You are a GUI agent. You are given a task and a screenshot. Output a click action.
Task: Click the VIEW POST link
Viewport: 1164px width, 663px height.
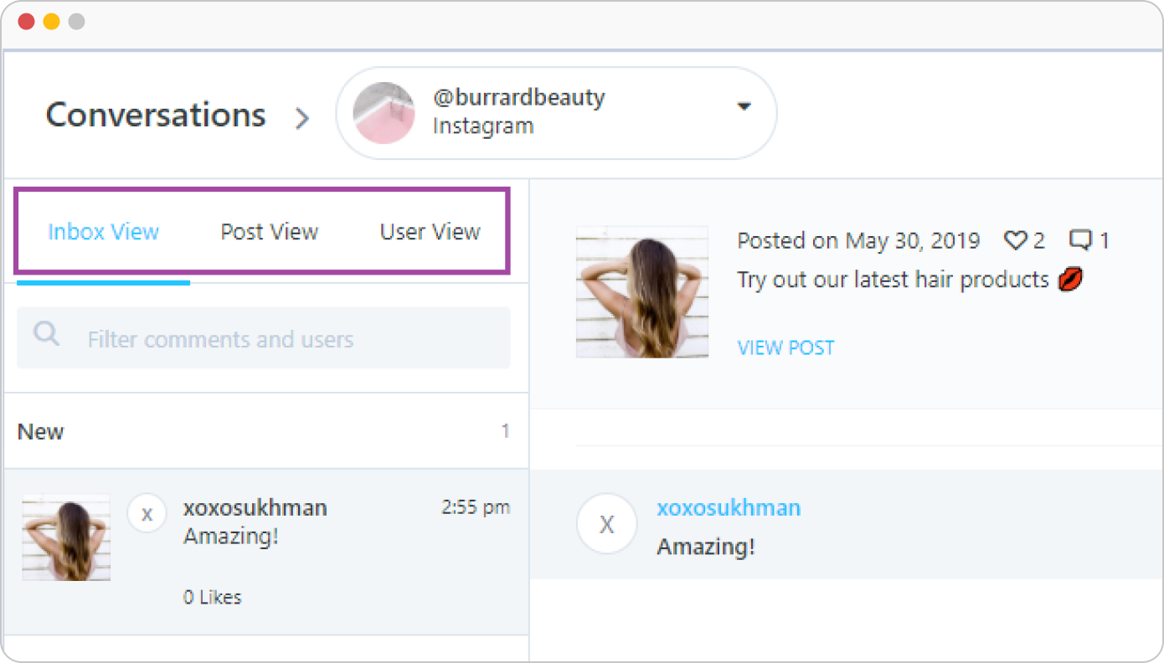tap(785, 347)
